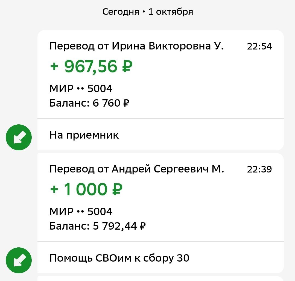Image resolution: width=295 pixels, height=281 pixels.
Task: Tap the + 1 000 ₽ amount
Action: [86, 189]
